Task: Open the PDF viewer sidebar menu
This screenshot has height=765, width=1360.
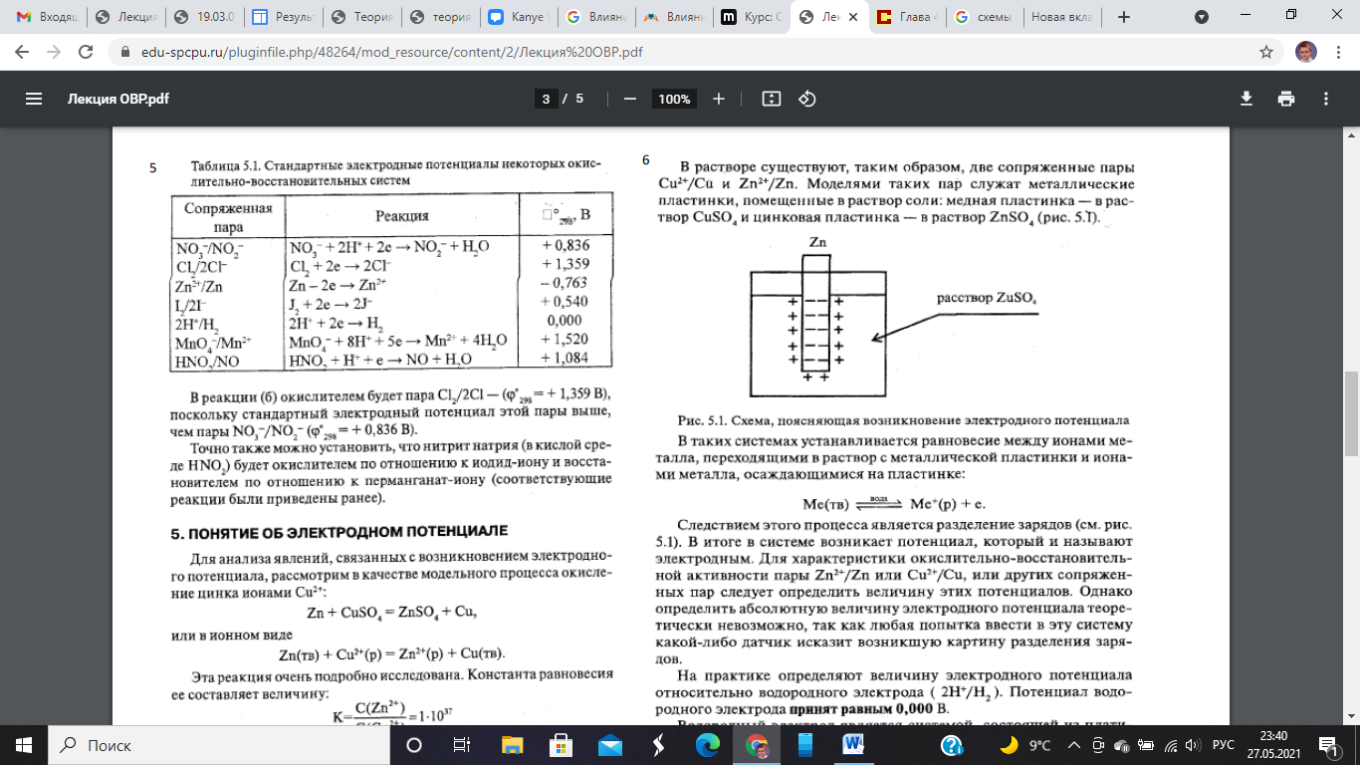Action: pyautogui.click(x=34, y=99)
